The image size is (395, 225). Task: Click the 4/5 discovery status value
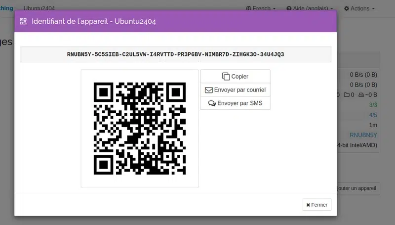click(x=373, y=115)
